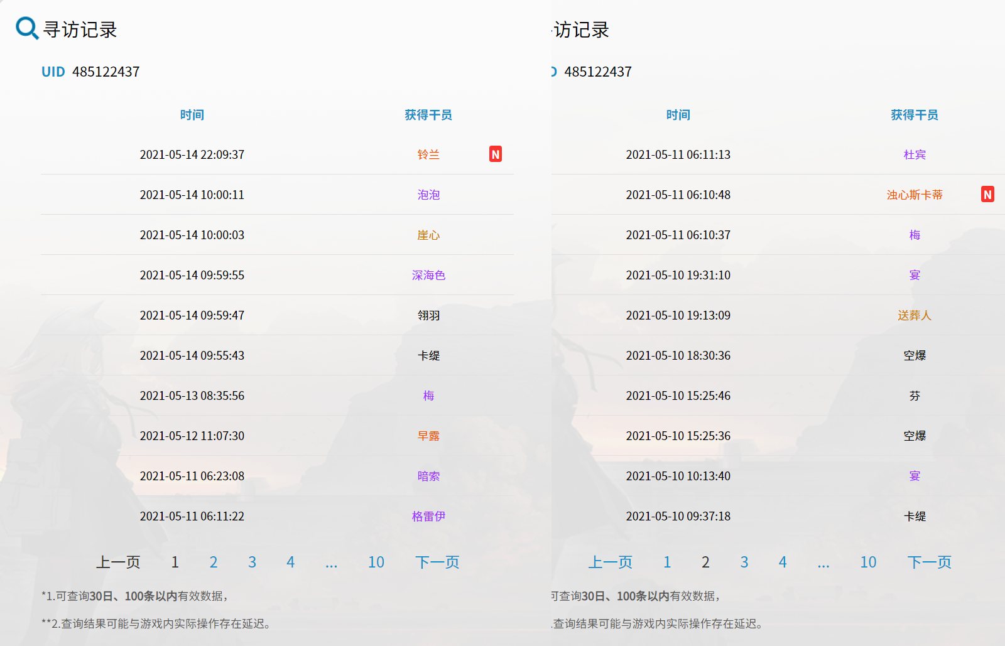Go to 上一页 in the right panel
Viewport: 1005px width, 646px height.
tap(611, 562)
